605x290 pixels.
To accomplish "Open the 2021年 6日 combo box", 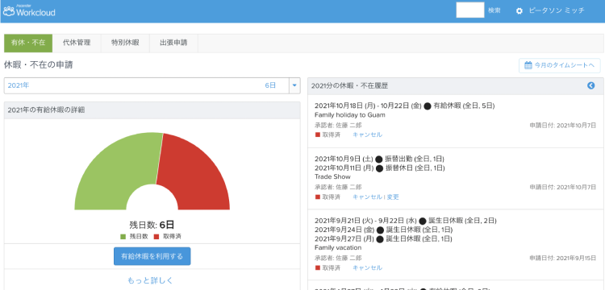I will click(x=152, y=85).
